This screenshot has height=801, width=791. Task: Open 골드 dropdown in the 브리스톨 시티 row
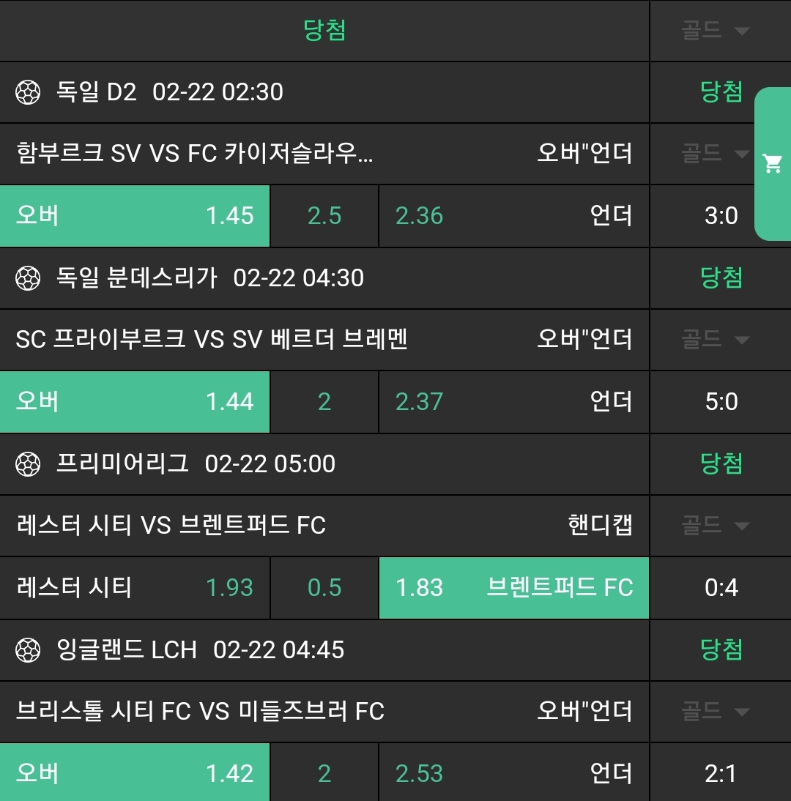pyautogui.click(x=716, y=712)
